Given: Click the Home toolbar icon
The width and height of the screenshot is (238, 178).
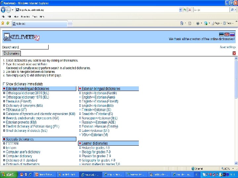Looking at the screenshot, I should pyautogui.click(x=182, y=23).
